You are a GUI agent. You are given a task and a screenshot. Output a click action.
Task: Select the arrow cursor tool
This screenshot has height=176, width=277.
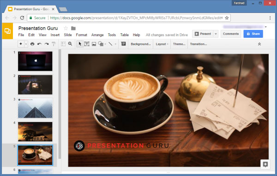(80, 44)
